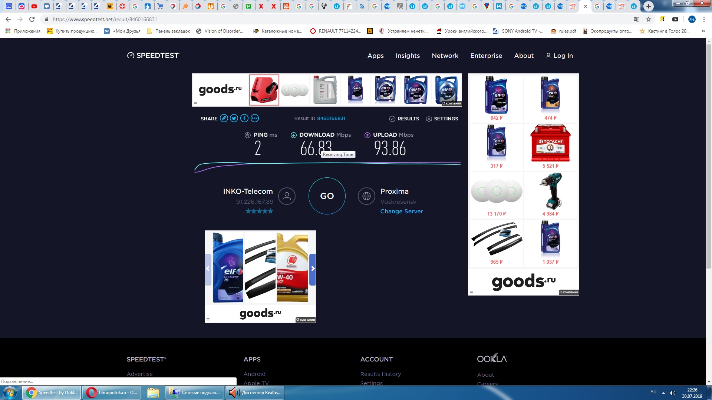Open the file explorer taskbar icon

coord(153,393)
